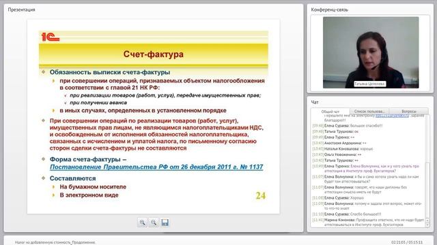Click the Составляются heading on slide

tap(73, 178)
